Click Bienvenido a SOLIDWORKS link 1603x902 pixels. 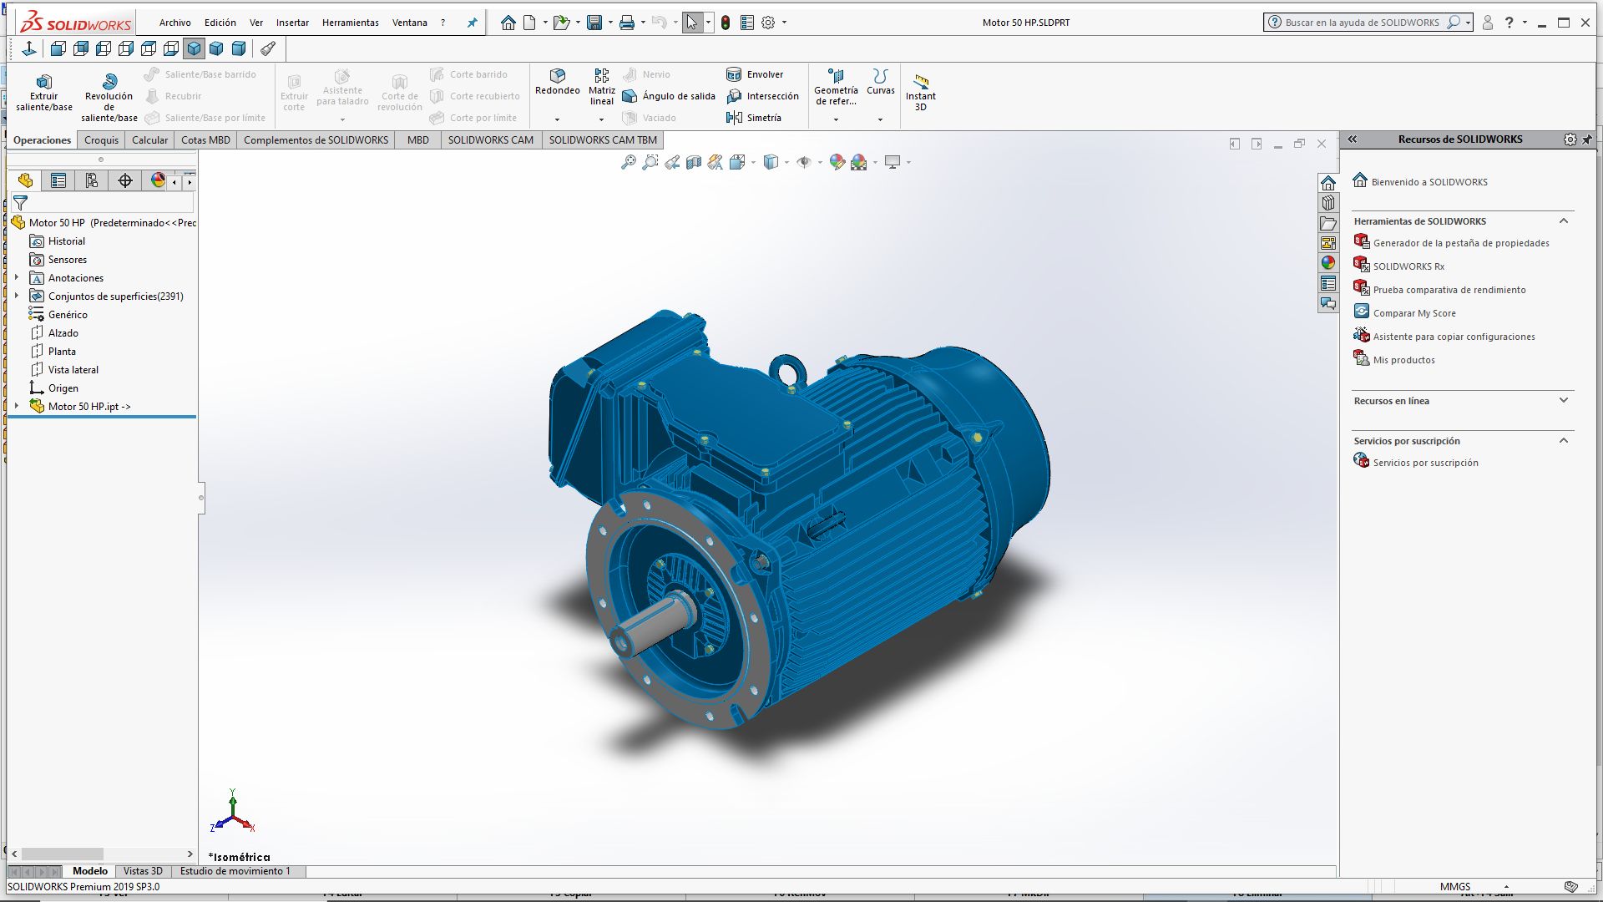tap(1429, 182)
